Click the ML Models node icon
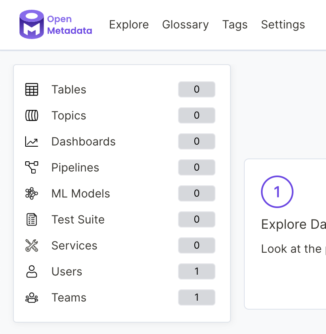 [33, 193]
